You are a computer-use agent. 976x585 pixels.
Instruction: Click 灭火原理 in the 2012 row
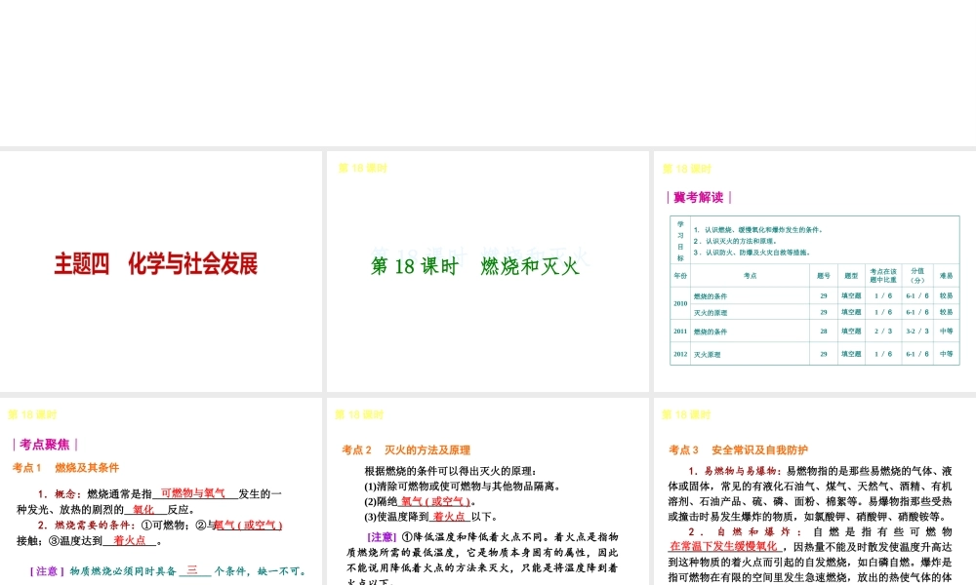click(707, 354)
